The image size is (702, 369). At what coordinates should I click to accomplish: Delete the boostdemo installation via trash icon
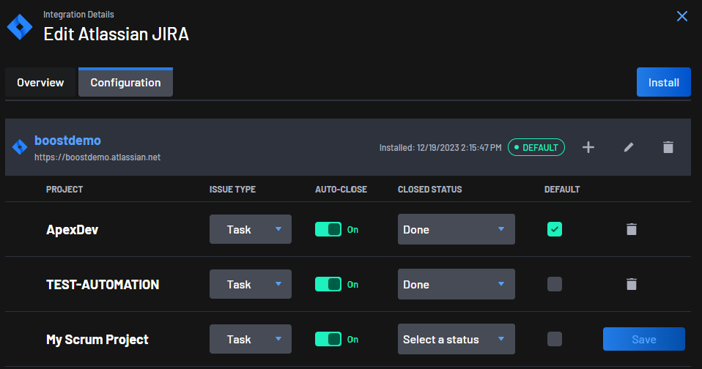tap(668, 147)
